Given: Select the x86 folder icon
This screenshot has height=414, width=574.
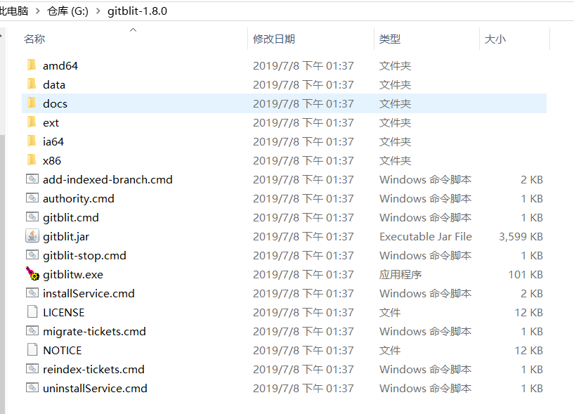Looking at the screenshot, I should point(32,160).
